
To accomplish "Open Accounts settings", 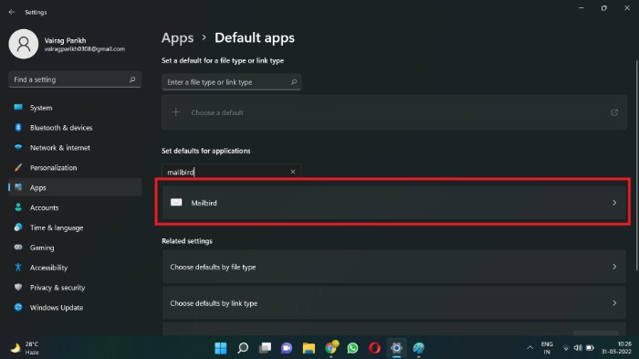I will coord(75,207).
